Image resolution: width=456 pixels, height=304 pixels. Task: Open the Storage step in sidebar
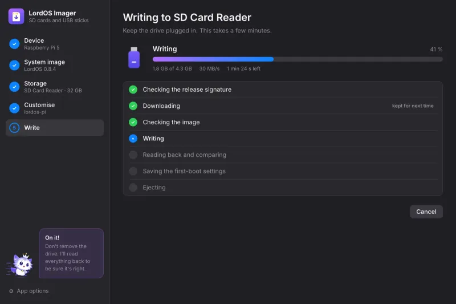(x=55, y=87)
